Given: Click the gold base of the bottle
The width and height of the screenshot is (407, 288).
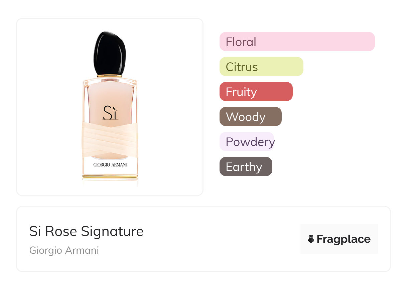Looking at the screenshot, I should [x=110, y=177].
